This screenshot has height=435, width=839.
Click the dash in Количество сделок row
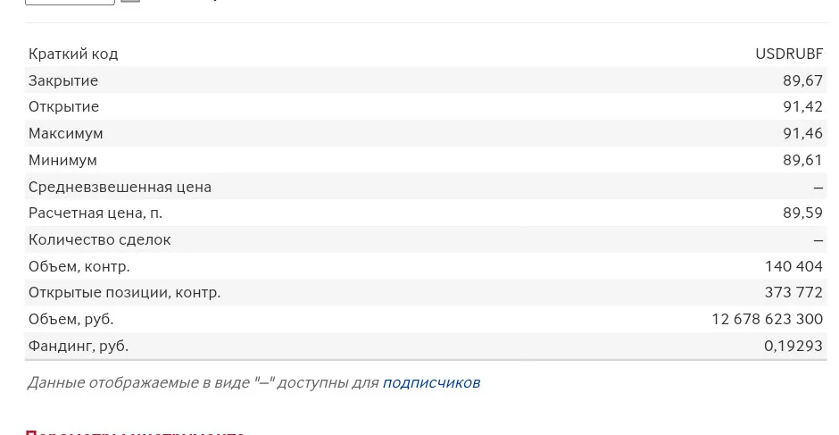coord(818,240)
